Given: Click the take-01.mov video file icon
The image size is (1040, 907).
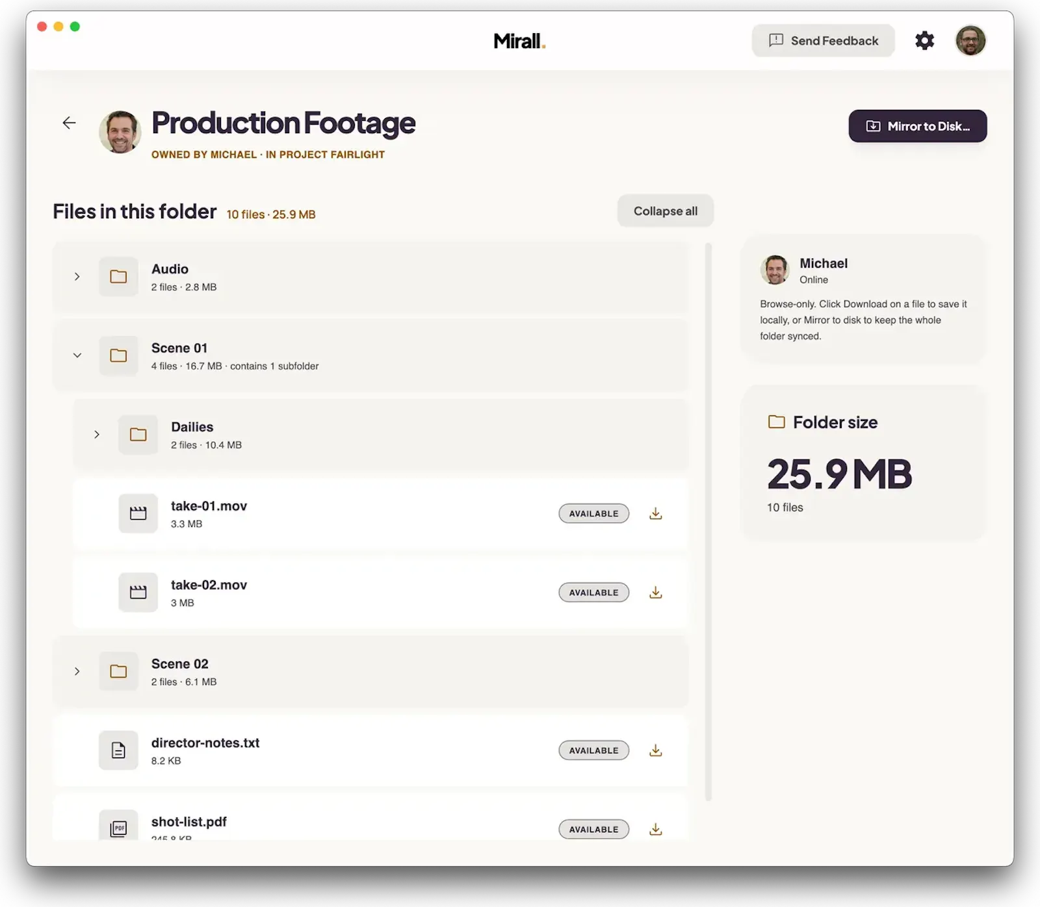Looking at the screenshot, I should click(x=138, y=513).
